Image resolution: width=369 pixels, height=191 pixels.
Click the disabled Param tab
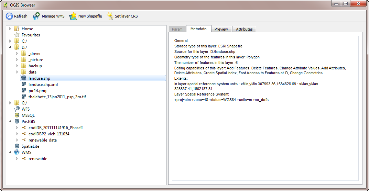pos(177,29)
